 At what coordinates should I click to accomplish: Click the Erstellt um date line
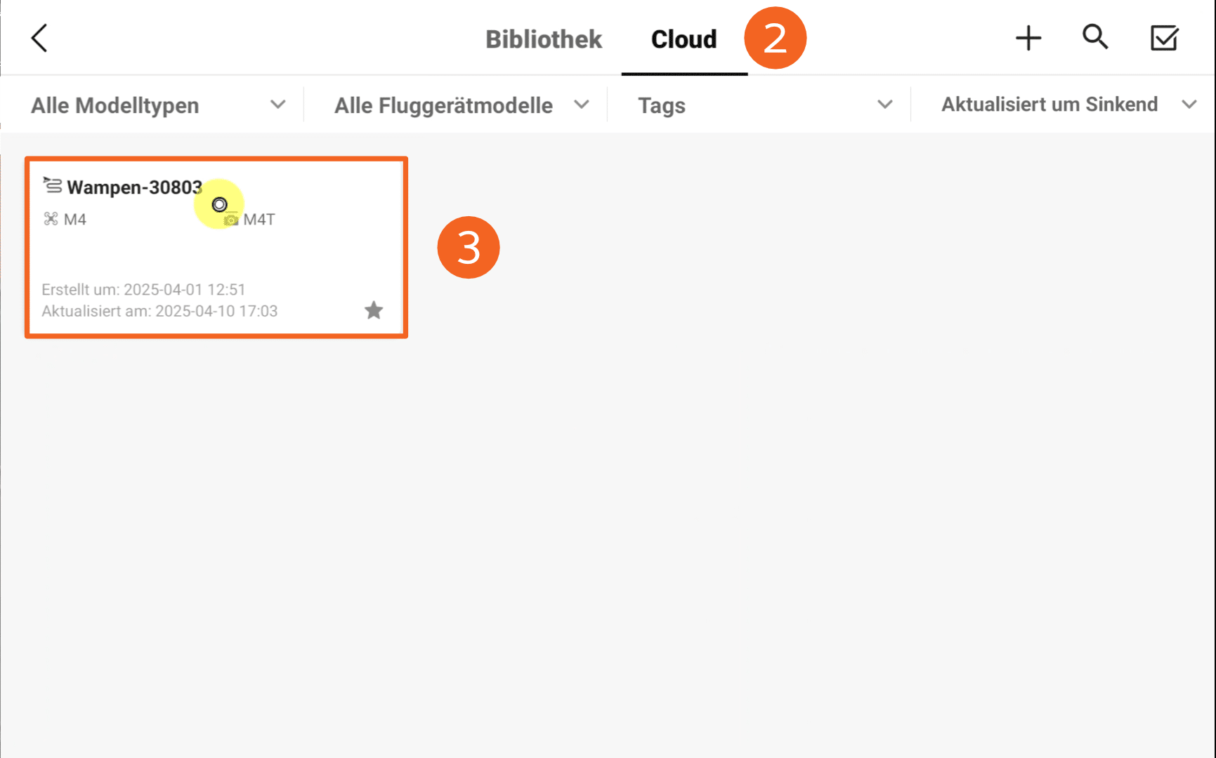(143, 289)
